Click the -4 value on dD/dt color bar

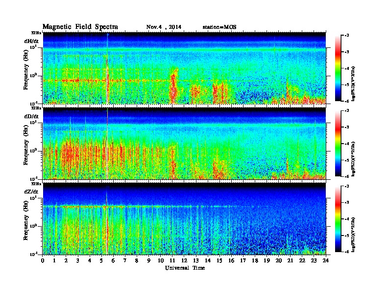[347, 144]
